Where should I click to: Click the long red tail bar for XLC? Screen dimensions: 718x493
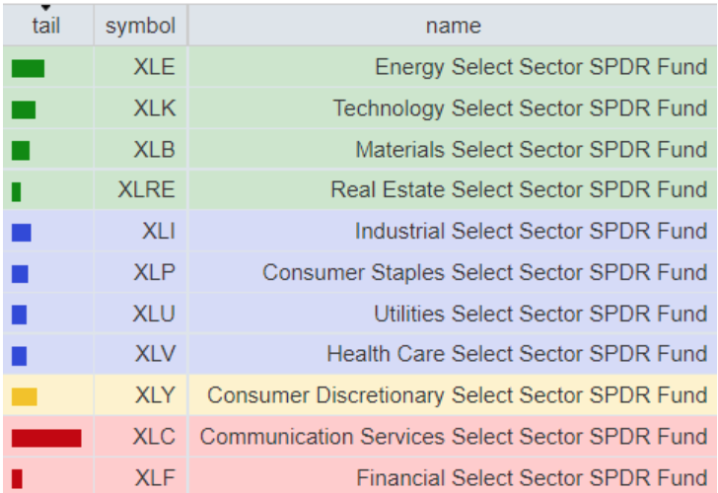coord(46,438)
